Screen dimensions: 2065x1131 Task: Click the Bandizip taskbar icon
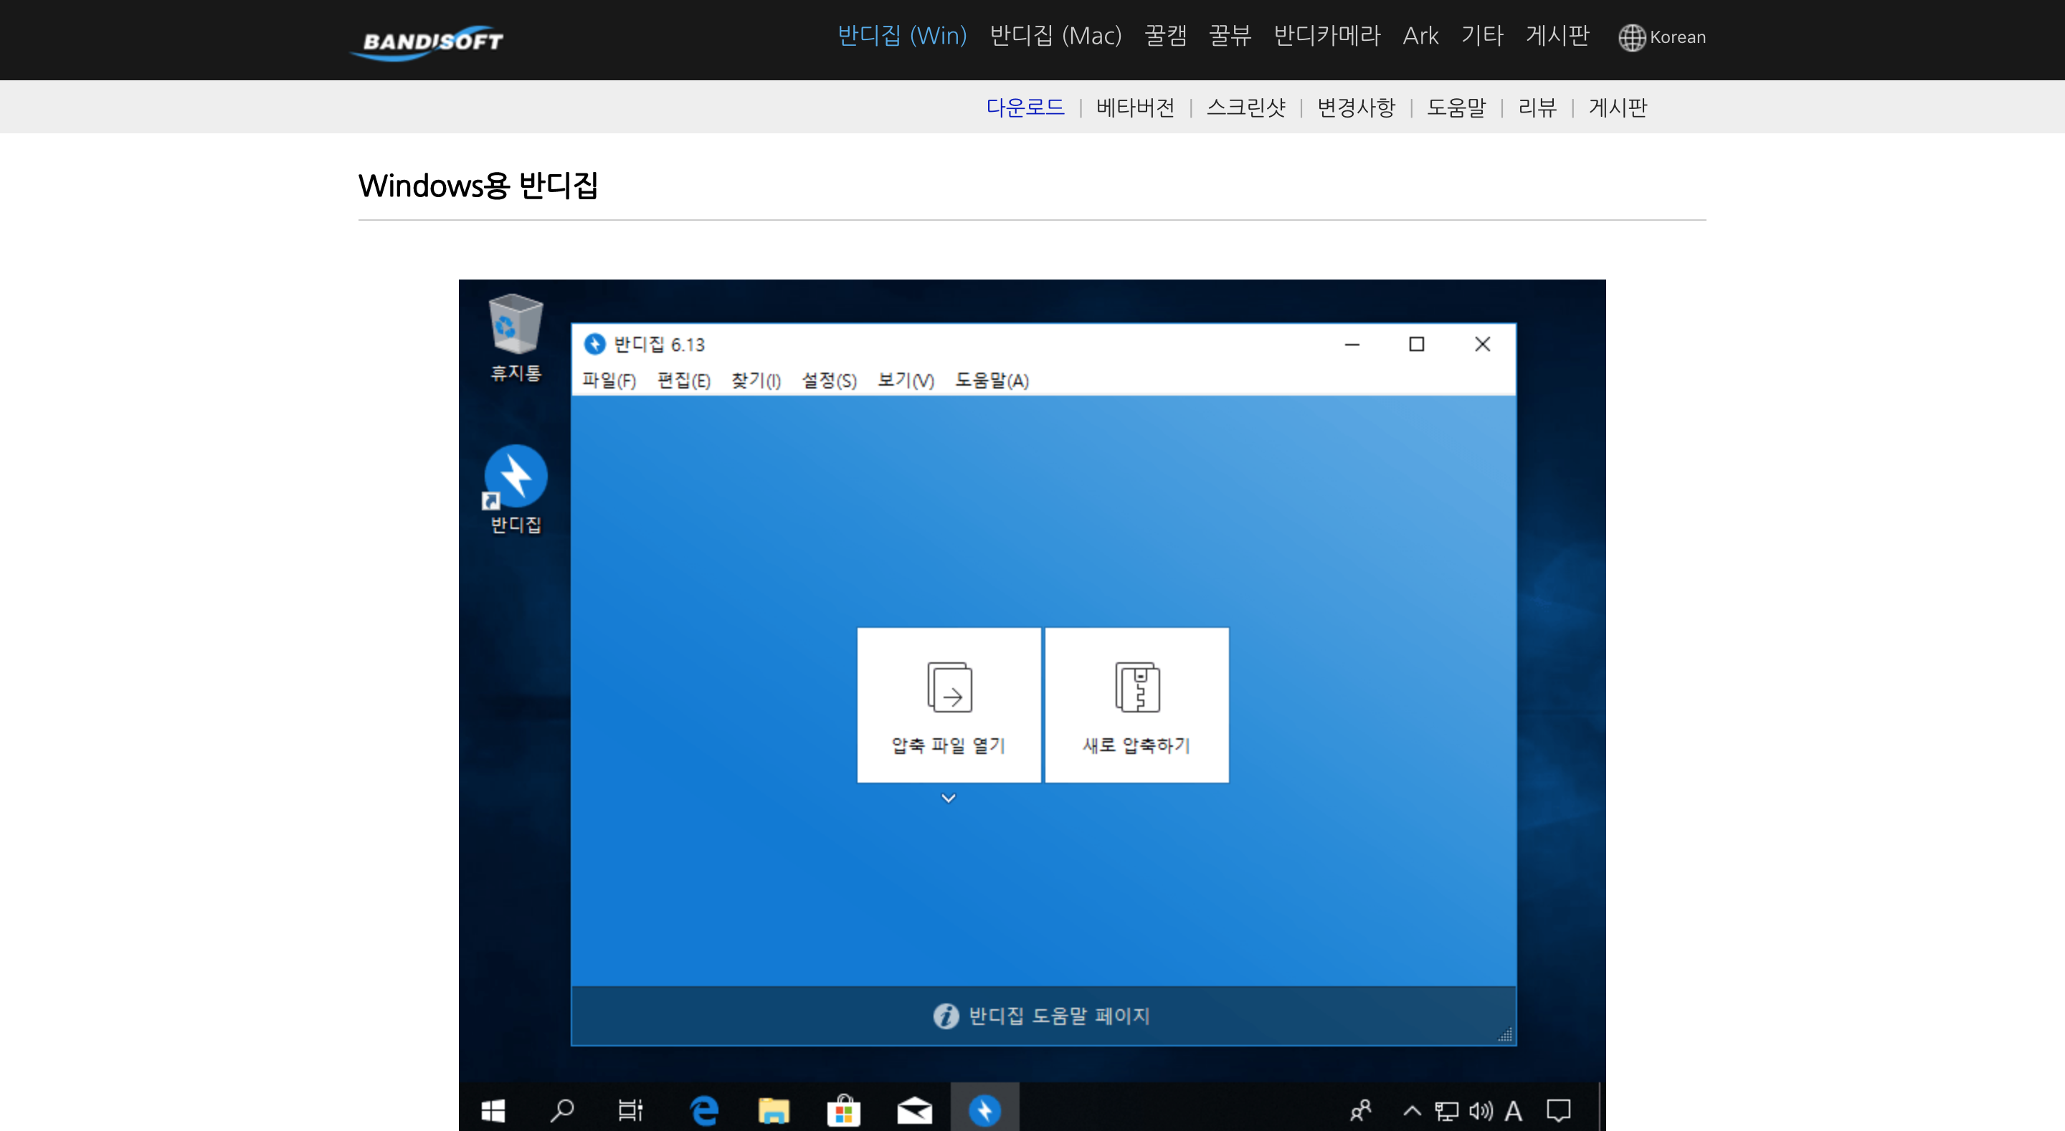click(x=984, y=1110)
